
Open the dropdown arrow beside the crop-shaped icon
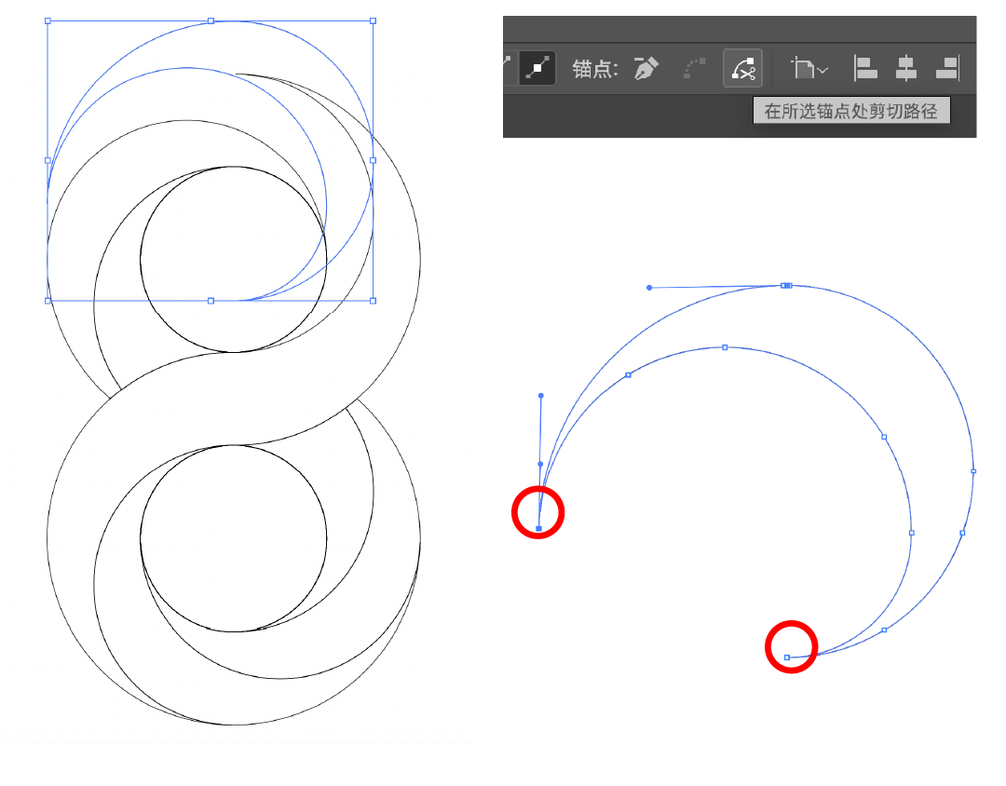[822, 70]
